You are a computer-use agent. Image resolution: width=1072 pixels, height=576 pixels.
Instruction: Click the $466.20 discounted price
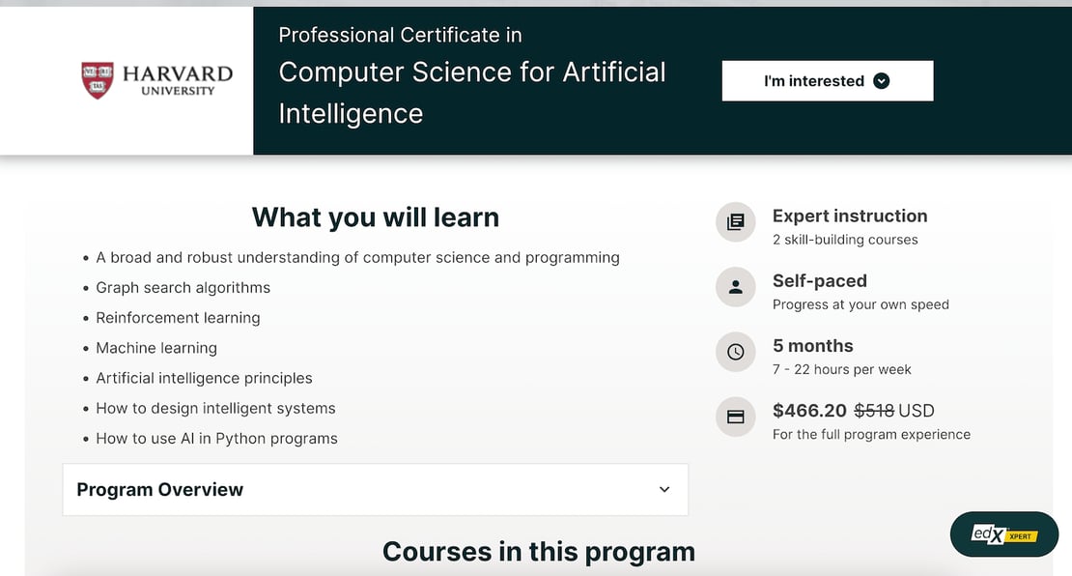pyautogui.click(x=809, y=411)
